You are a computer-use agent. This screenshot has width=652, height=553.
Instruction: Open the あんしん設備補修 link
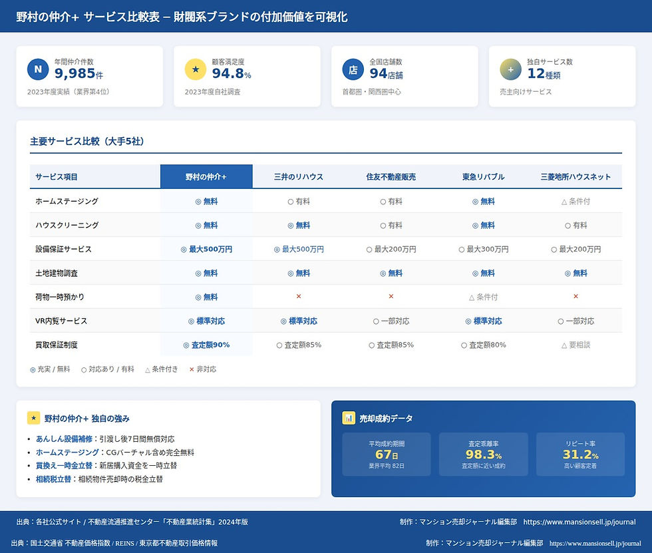tap(64, 439)
